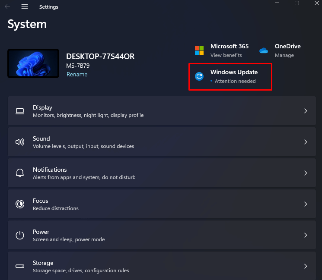Click the Power button icon

[20, 235]
